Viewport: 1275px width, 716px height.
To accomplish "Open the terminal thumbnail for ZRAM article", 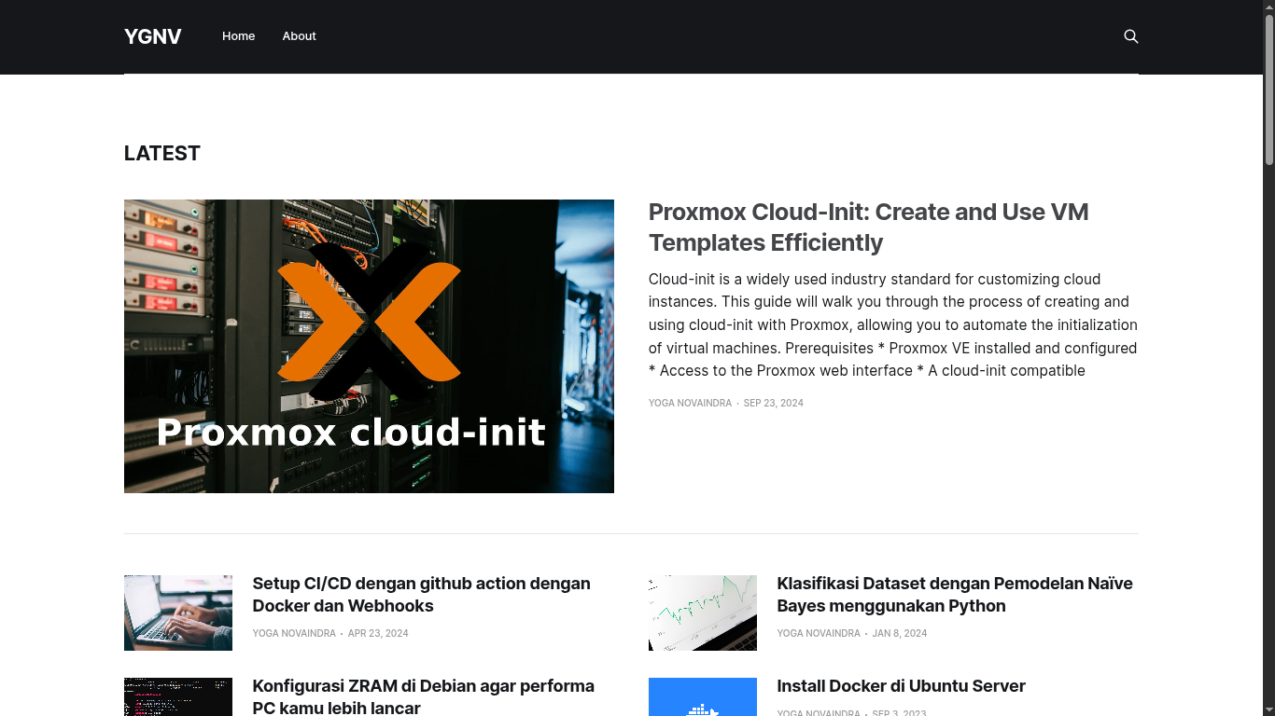I will [x=178, y=696].
